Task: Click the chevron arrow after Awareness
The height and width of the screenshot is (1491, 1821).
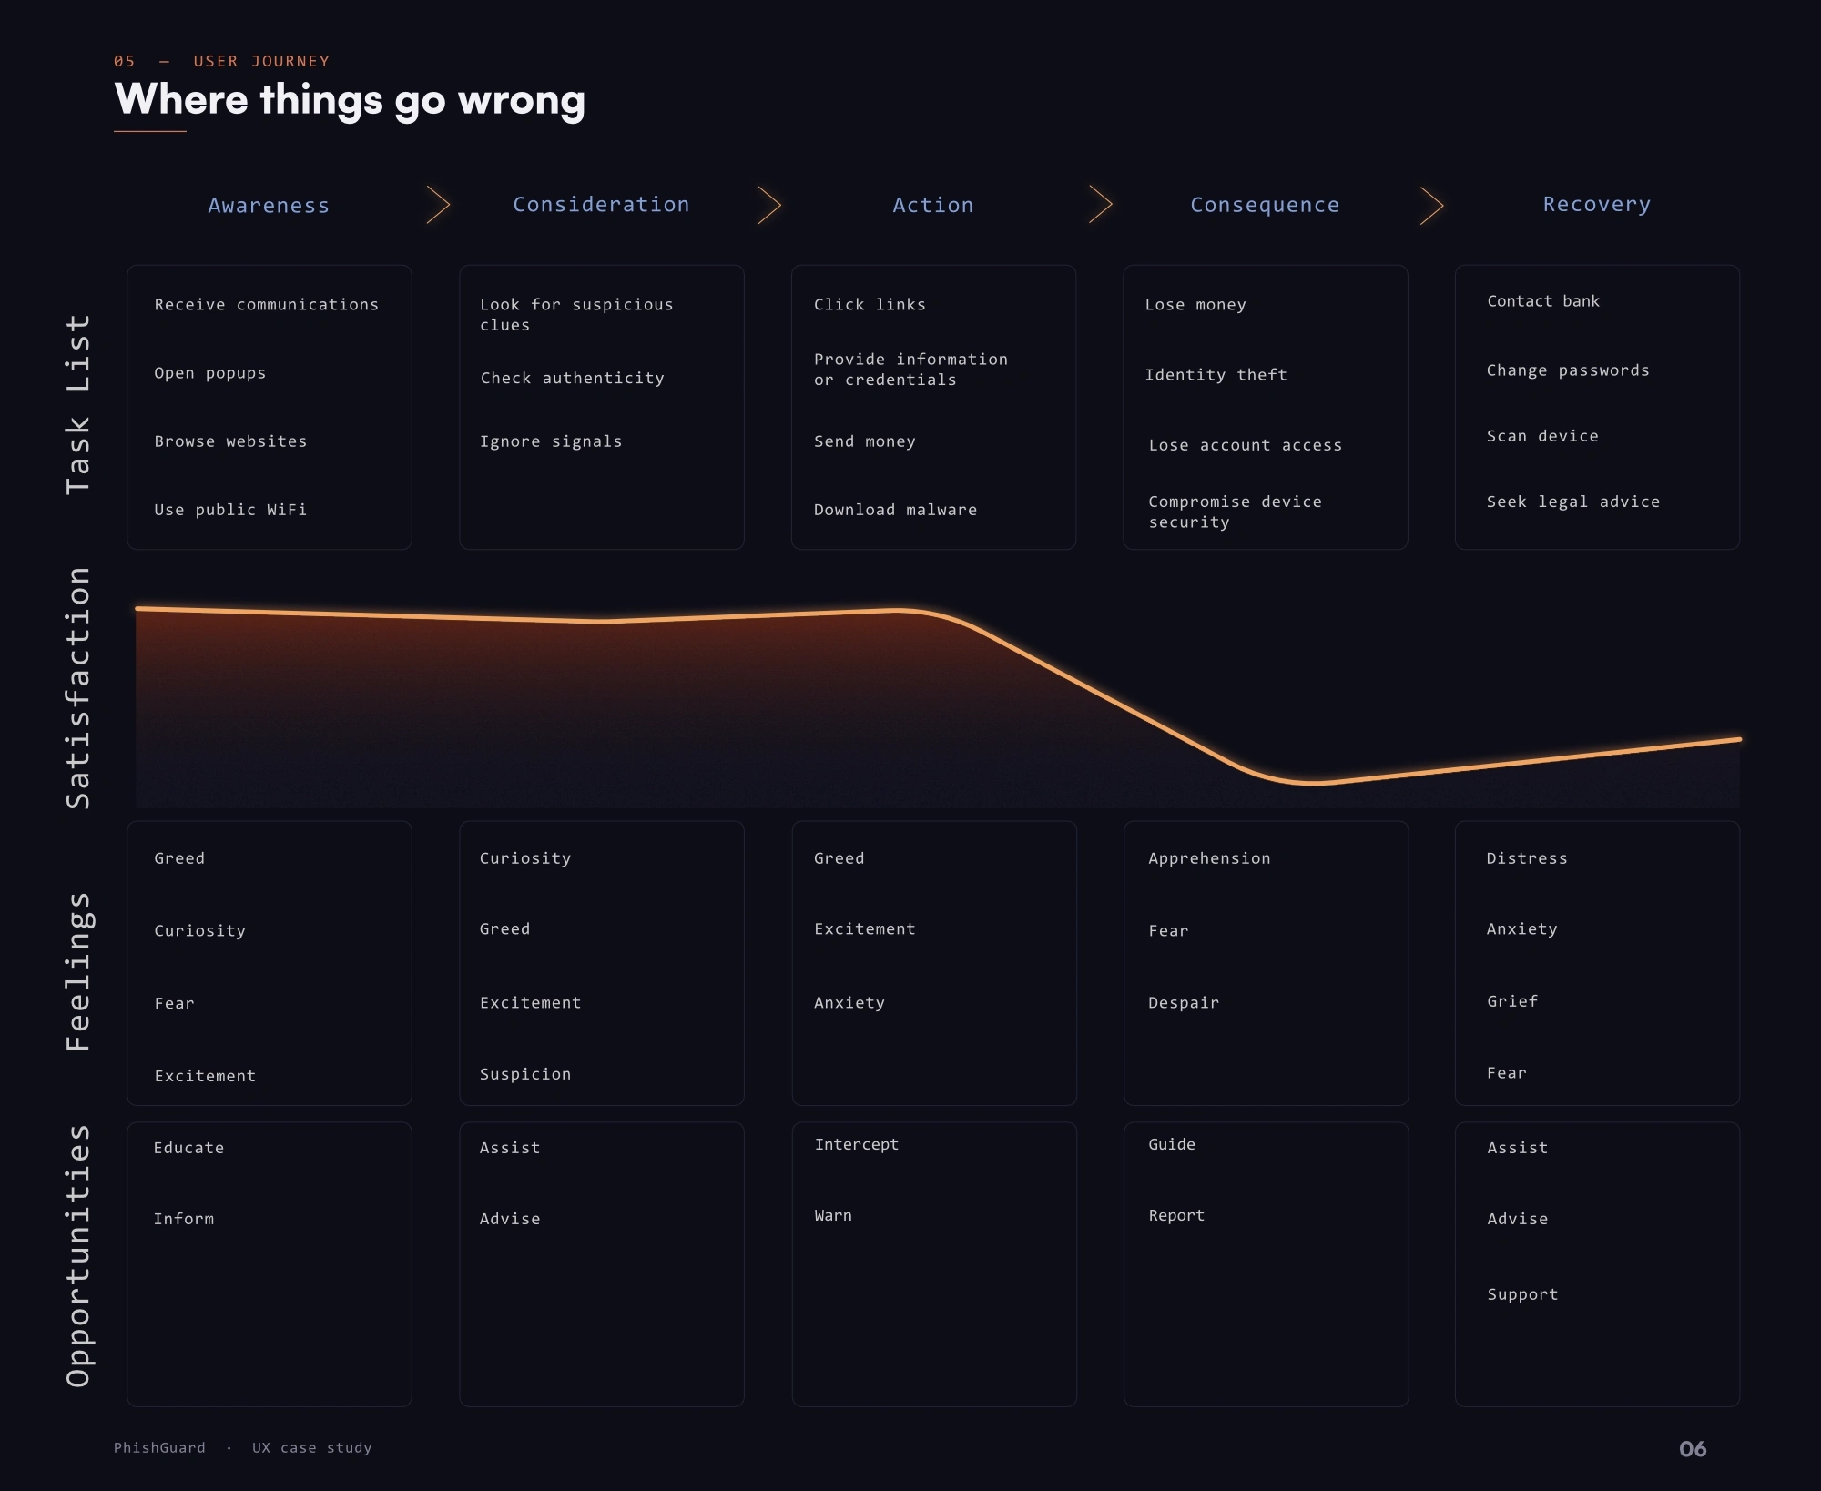Action: [x=439, y=205]
